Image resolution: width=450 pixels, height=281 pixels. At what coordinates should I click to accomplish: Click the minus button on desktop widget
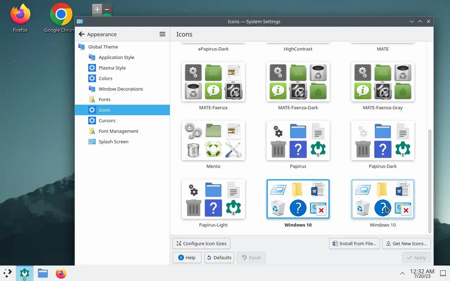(x=107, y=9)
